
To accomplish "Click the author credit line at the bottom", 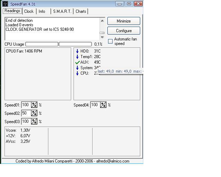I will [73, 161].
